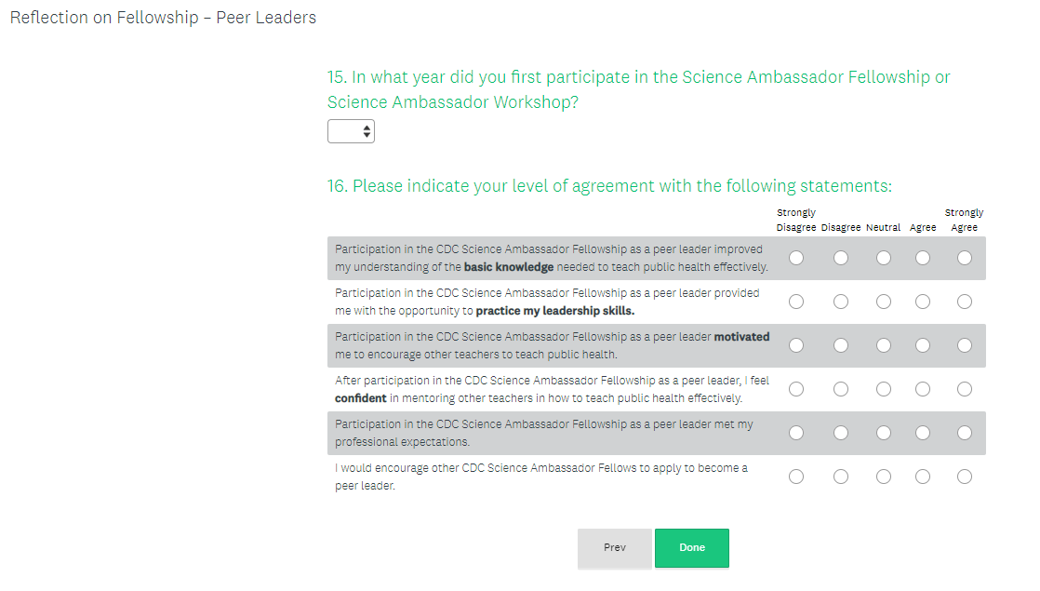Screen dimensions: 1040x591
Task: Submit survey with the Done button
Action: [x=692, y=548]
